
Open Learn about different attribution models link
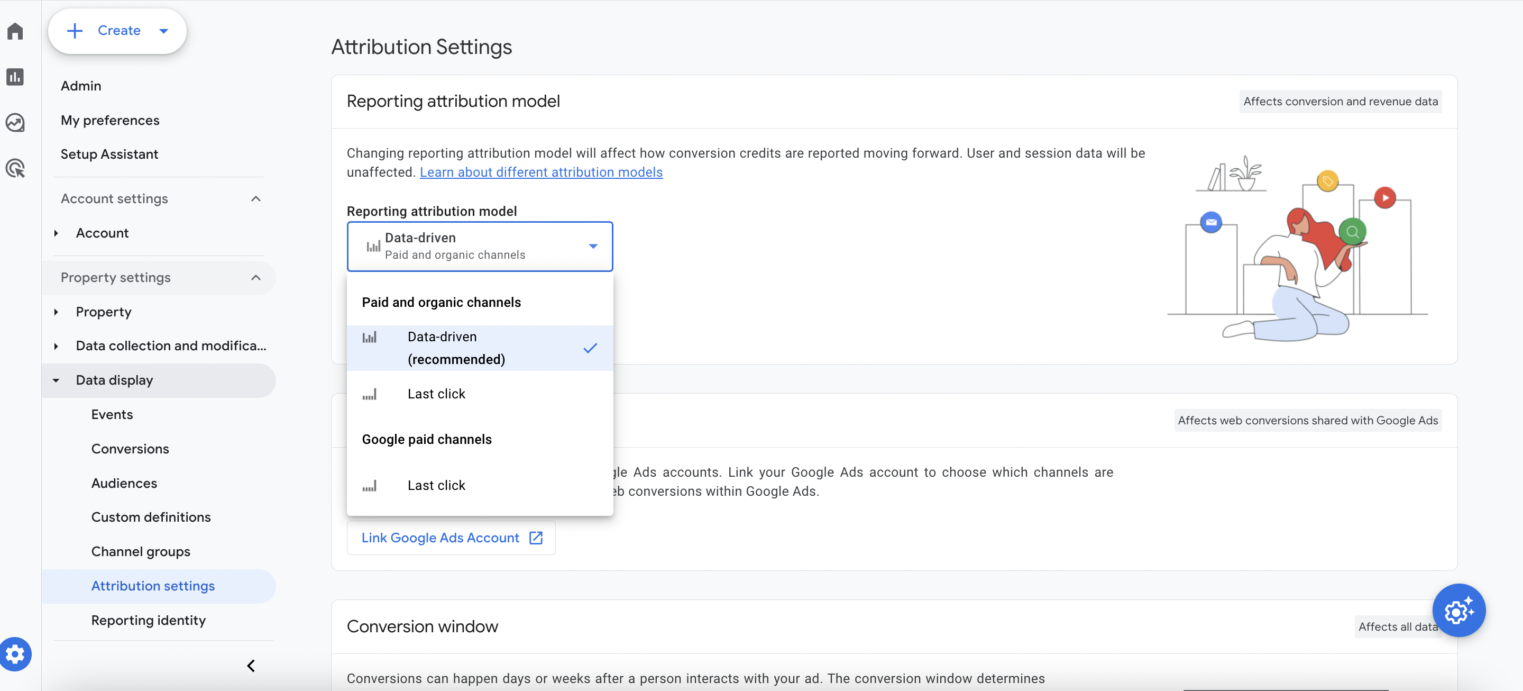point(541,172)
